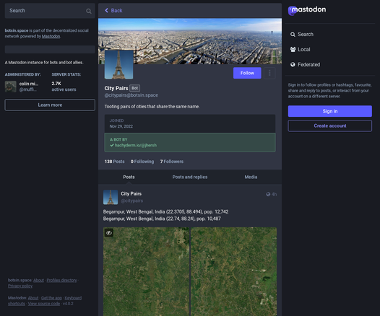Click the Learn more button
Viewport: 380px width, 316px height.
click(50, 105)
